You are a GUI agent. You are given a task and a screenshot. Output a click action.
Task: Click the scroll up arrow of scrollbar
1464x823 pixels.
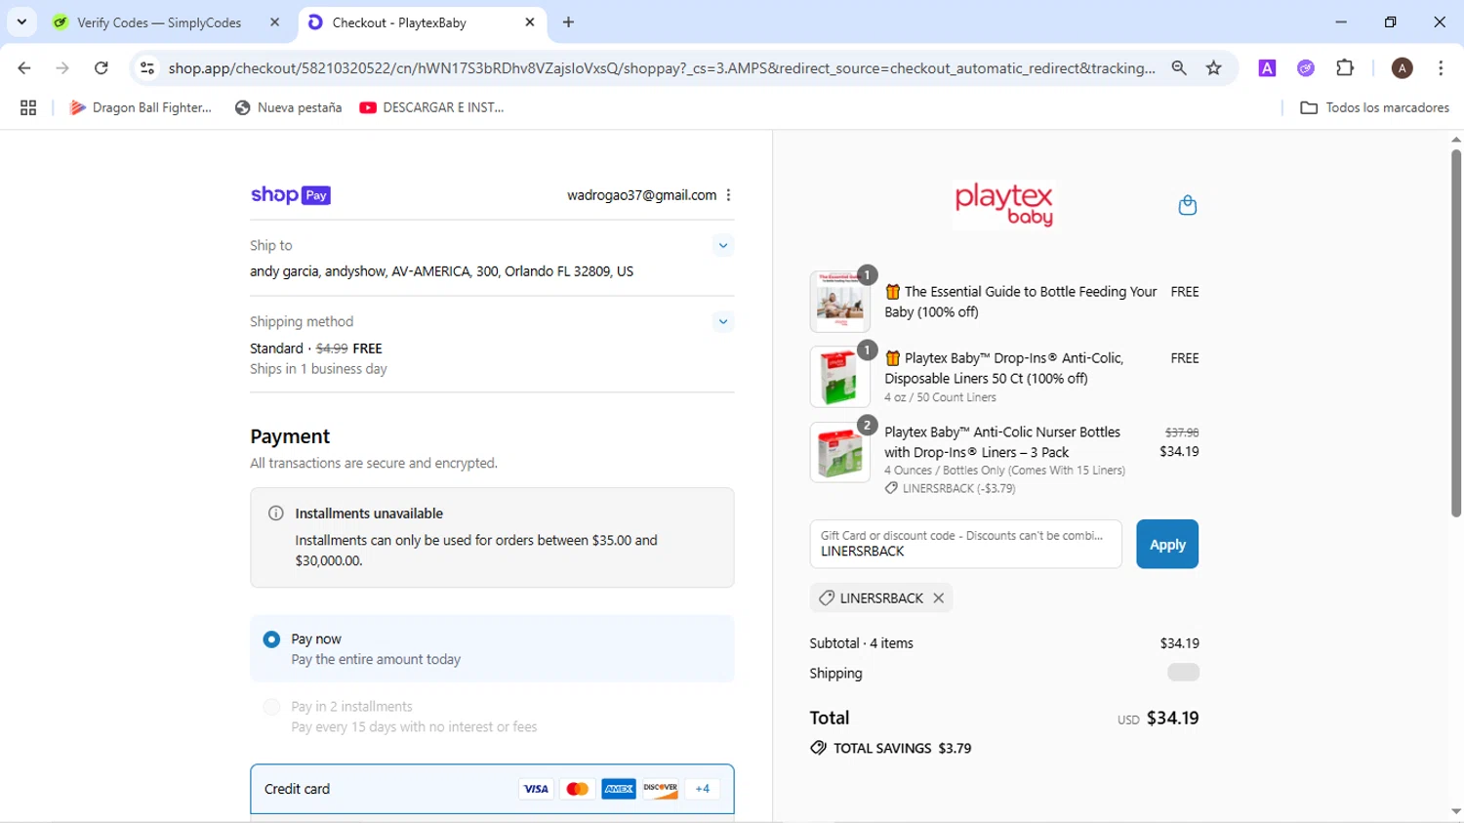tap(1455, 140)
